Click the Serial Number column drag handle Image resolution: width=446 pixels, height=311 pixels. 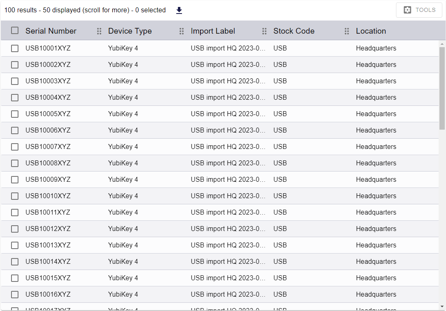coord(99,31)
